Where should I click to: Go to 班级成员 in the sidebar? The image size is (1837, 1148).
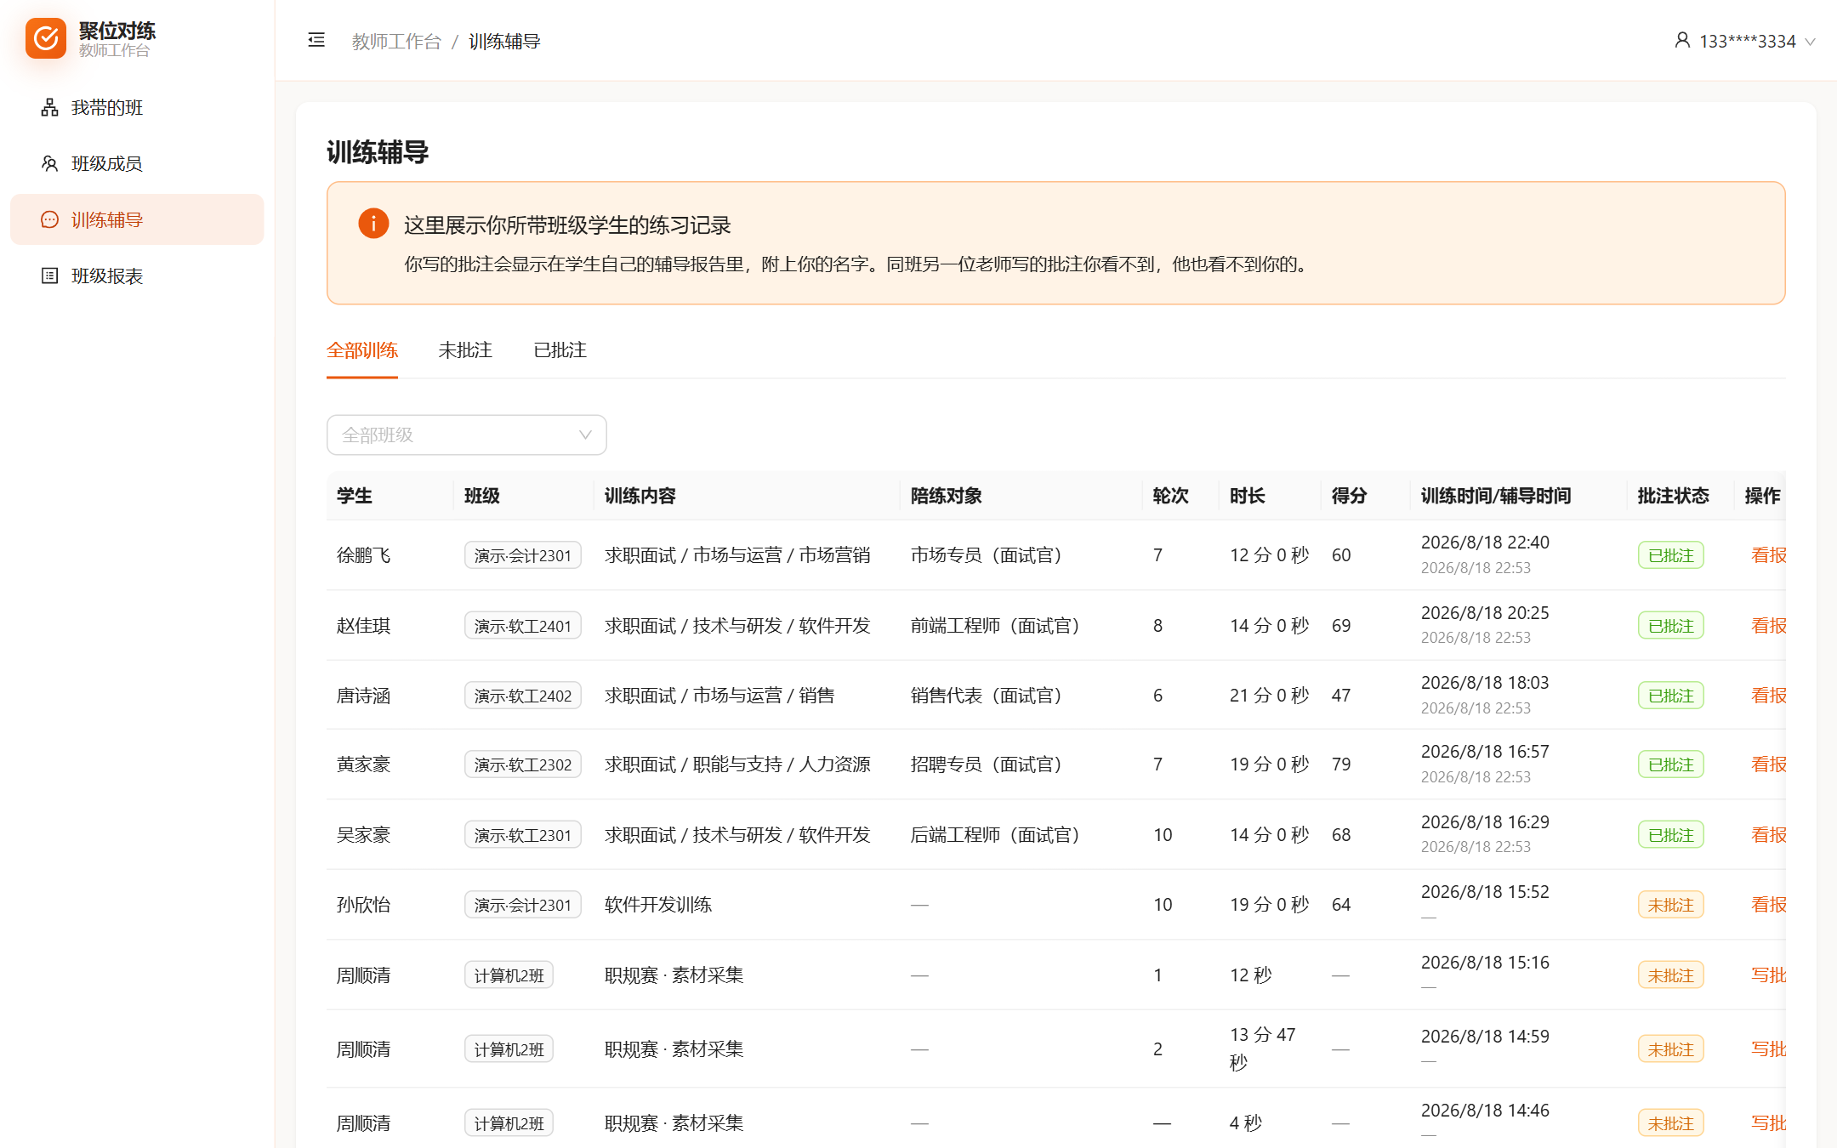pyautogui.click(x=137, y=163)
